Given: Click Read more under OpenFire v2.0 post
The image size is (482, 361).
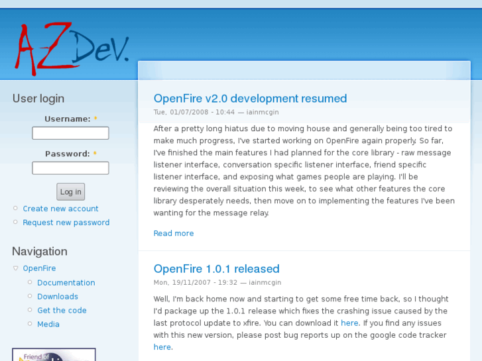Looking at the screenshot, I should [174, 233].
